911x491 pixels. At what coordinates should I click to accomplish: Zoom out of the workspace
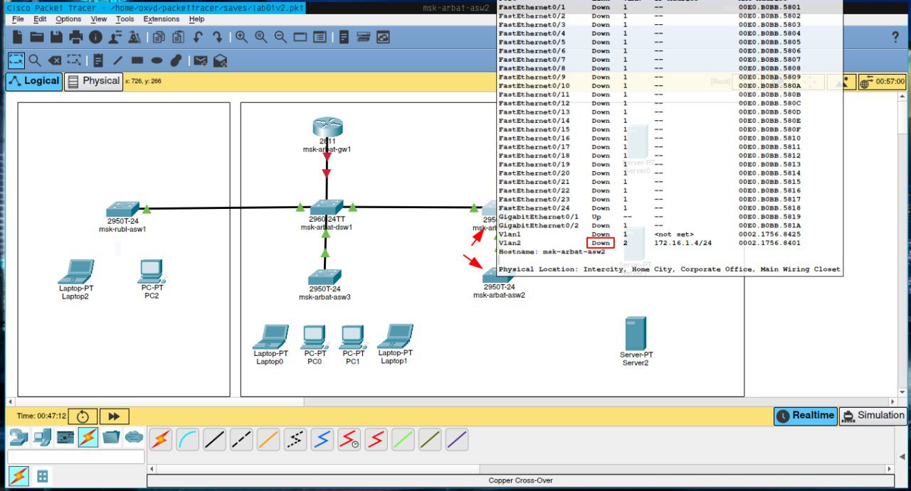pos(280,37)
